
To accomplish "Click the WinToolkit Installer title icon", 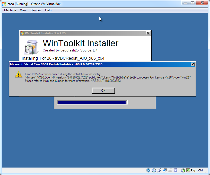I will pos(22,33).
